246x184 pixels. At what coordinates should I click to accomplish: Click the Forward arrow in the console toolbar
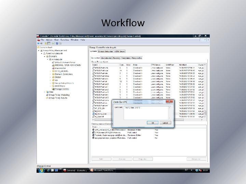(41, 43)
